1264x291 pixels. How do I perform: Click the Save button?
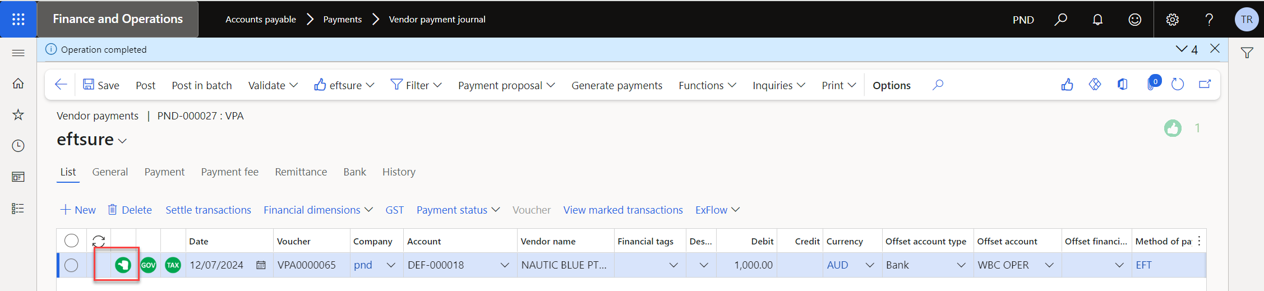tap(101, 85)
